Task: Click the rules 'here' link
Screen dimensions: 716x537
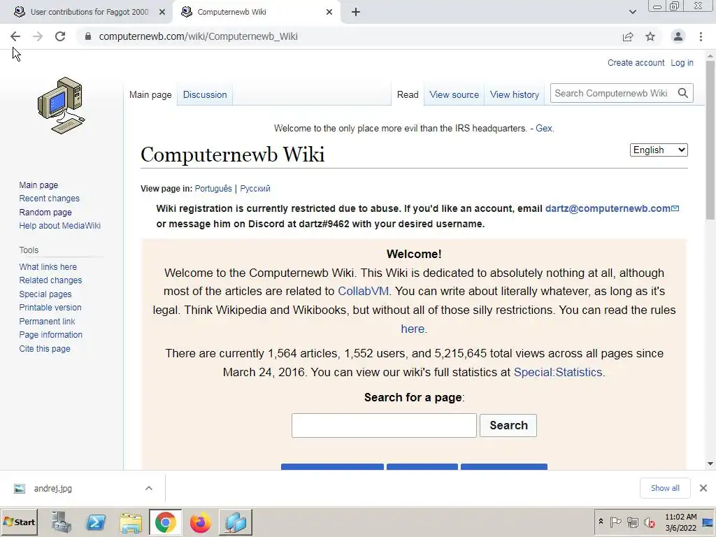Action: point(413,329)
